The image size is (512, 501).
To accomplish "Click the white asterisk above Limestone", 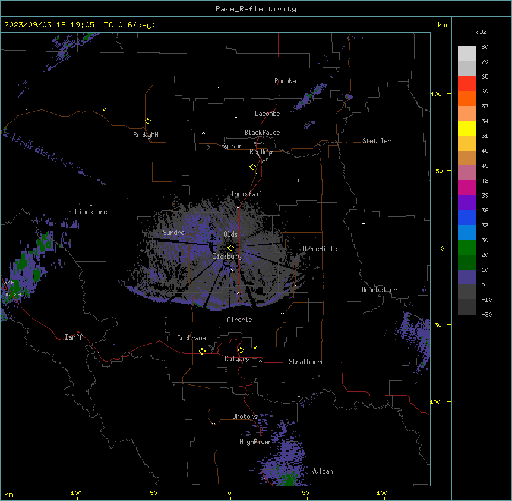I will [91, 206].
